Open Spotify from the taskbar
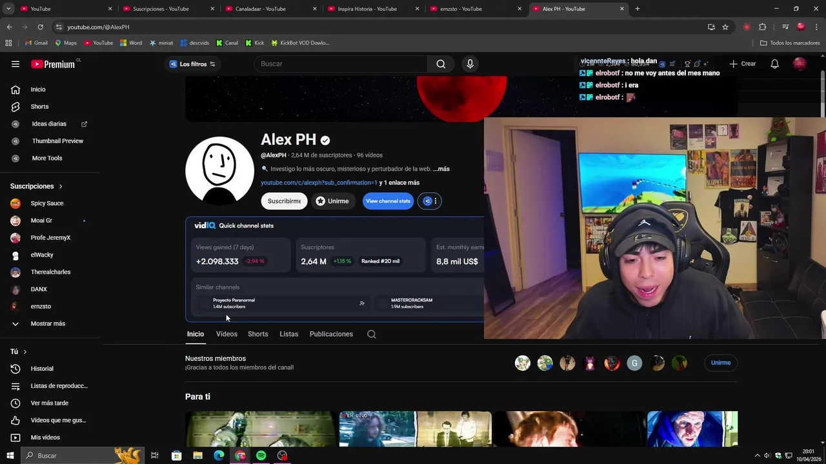 [261, 456]
